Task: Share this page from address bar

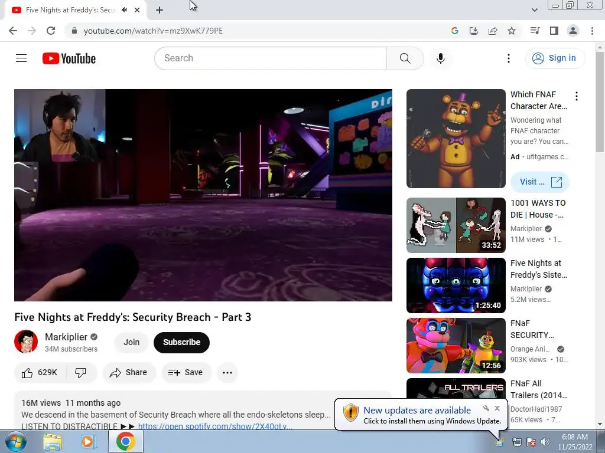Action: [493, 31]
